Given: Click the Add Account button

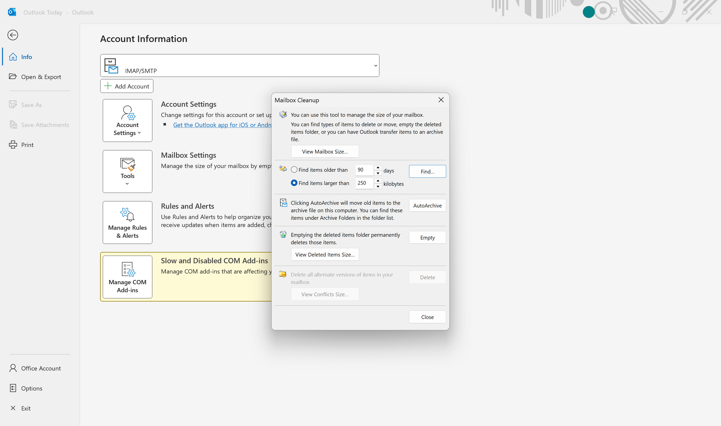Looking at the screenshot, I should click(x=127, y=86).
